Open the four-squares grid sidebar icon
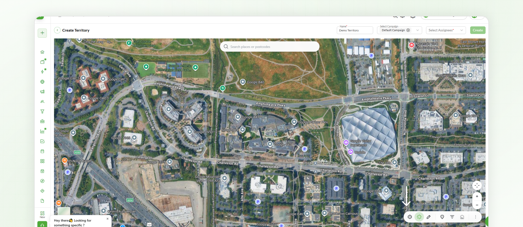 (x=42, y=161)
